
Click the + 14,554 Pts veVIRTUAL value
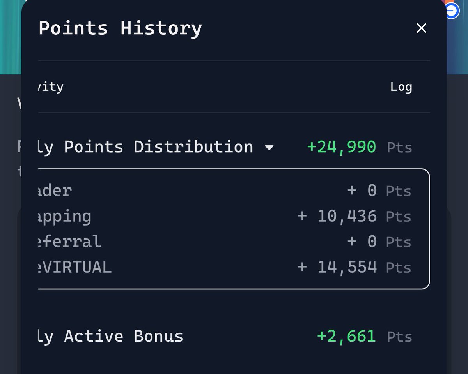(x=354, y=267)
